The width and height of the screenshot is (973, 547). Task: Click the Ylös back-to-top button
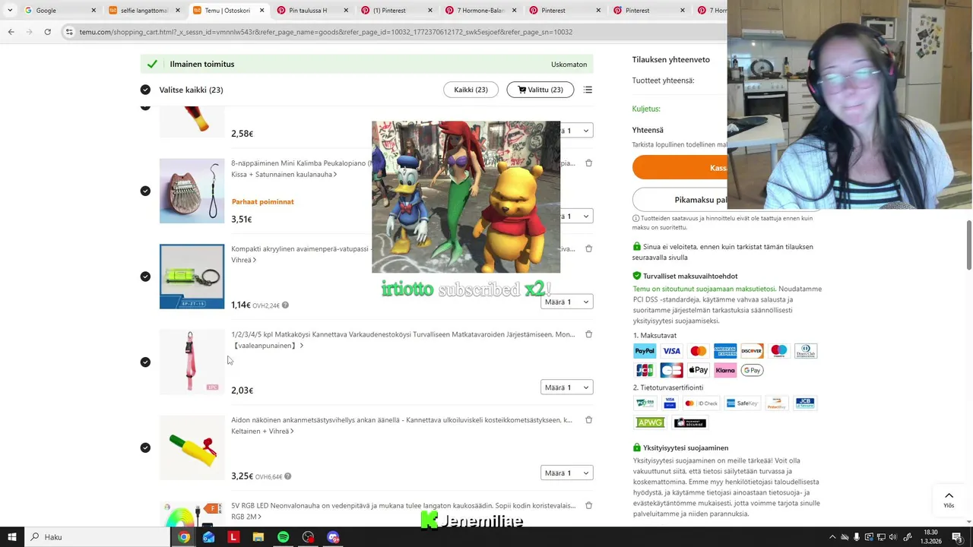[x=949, y=500]
